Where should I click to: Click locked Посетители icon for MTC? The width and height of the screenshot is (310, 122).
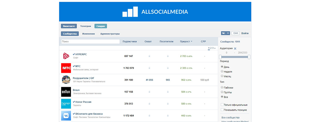168,68
